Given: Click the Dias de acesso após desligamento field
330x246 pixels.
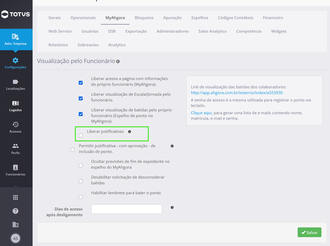Looking at the screenshot, I should 126,209.
